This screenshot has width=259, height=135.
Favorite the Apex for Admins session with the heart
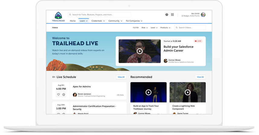58,95
